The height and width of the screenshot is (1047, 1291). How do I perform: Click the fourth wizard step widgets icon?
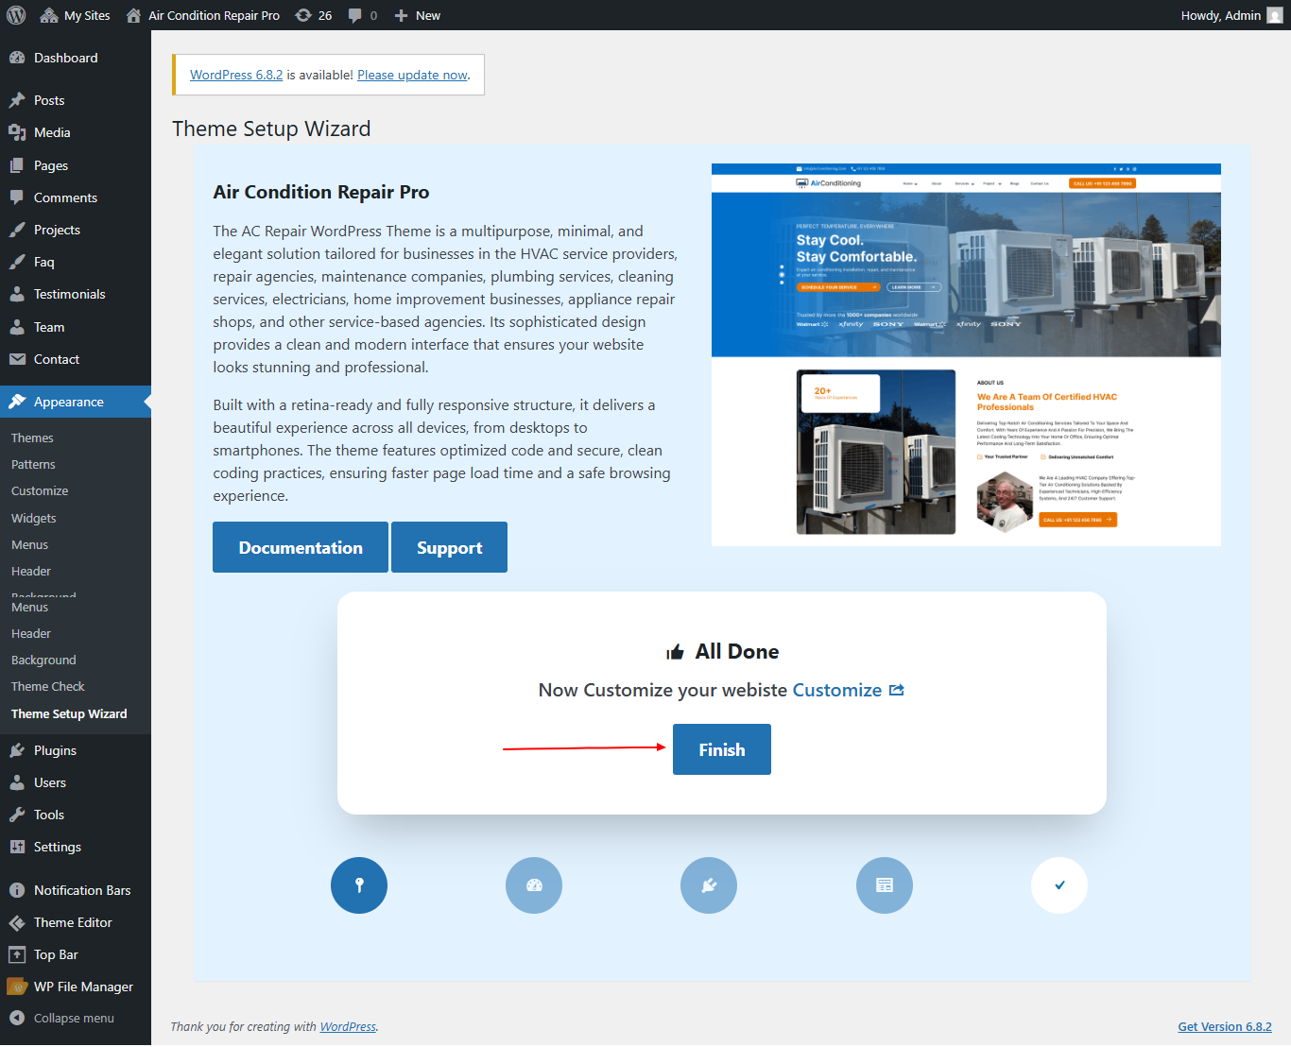[x=885, y=885]
